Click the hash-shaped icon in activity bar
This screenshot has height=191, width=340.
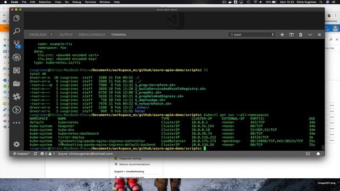(x=16, y=97)
